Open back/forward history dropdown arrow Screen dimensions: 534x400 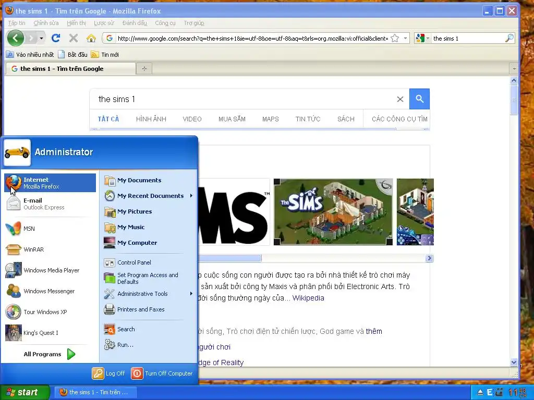[41, 38]
